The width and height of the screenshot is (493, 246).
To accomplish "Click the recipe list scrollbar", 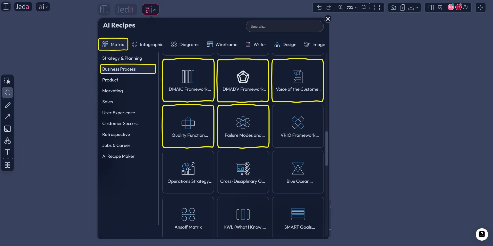I will pos(326,149).
